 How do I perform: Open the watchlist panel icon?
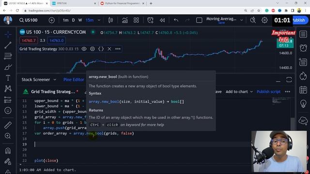[x=303, y=34]
